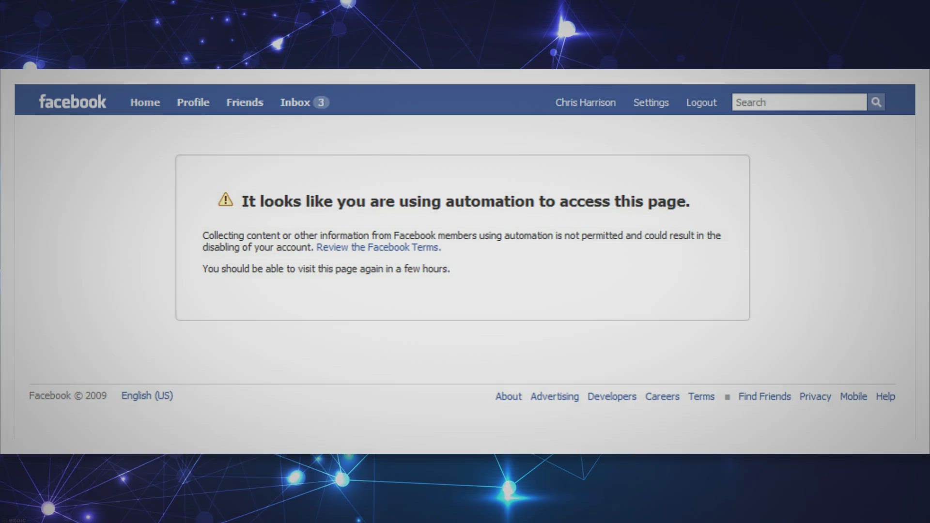The width and height of the screenshot is (930, 523).
Task: Go to Profile in the nav bar
Action: (x=193, y=102)
